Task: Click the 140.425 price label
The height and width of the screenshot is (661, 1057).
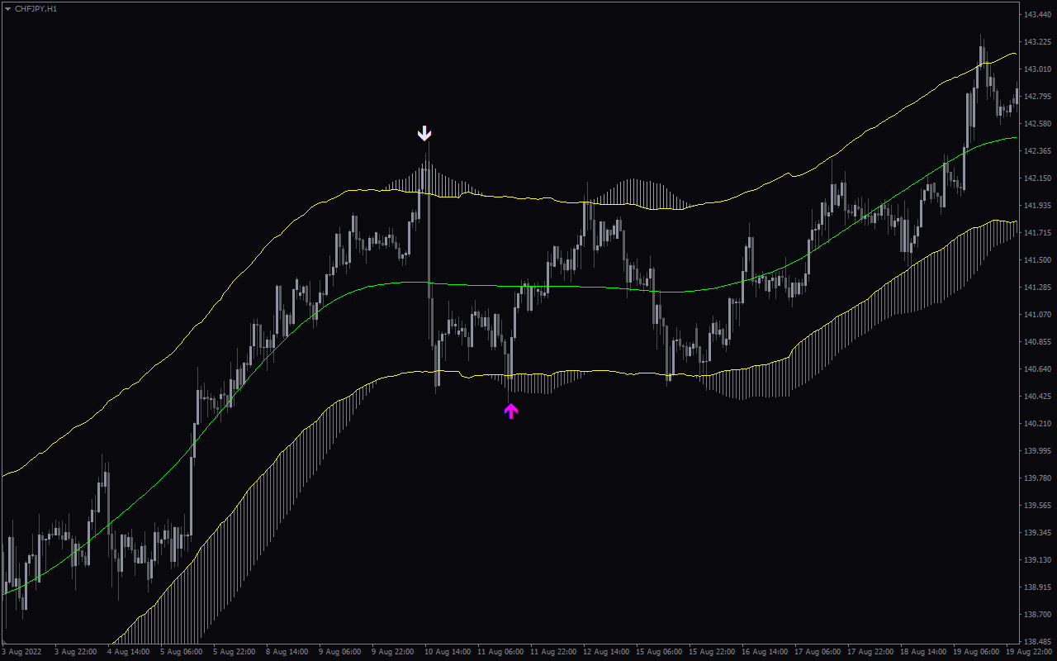Action: tap(1036, 397)
